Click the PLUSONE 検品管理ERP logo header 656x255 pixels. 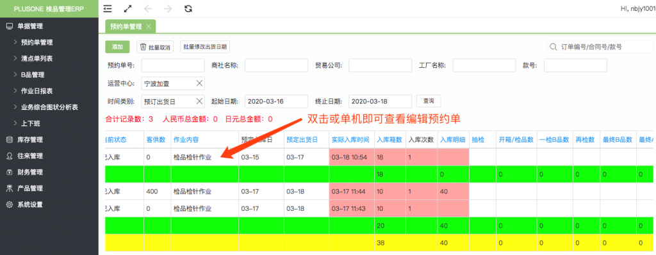coord(49,9)
